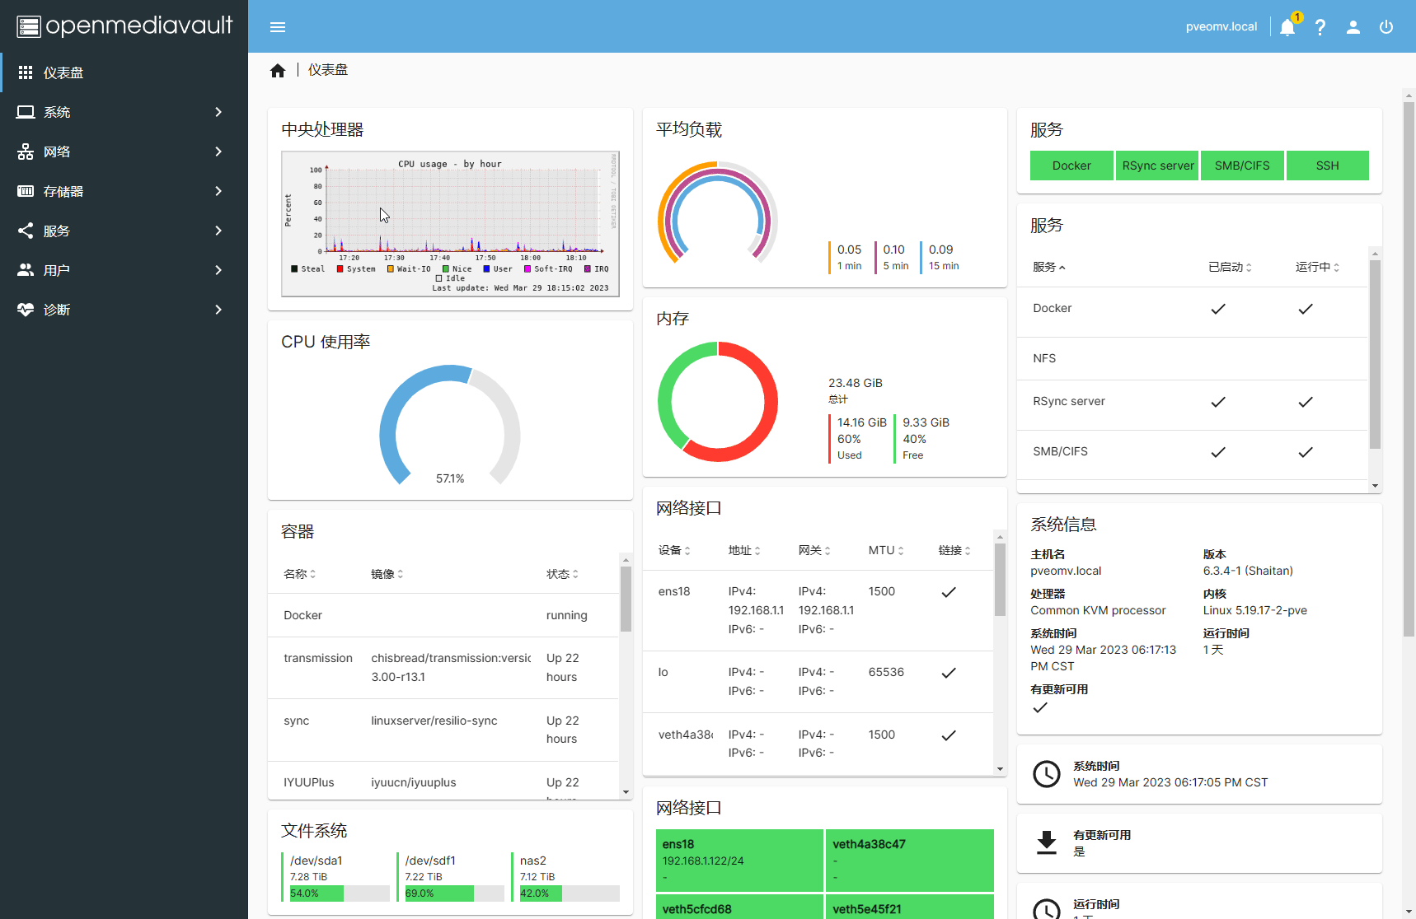Click the green SMB/CIFS service button
1416x919 pixels.
pos(1242,166)
